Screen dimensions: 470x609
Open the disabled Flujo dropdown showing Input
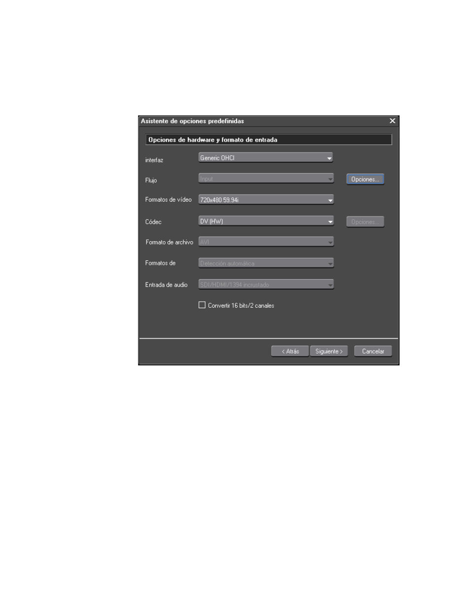[x=266, y=179]
